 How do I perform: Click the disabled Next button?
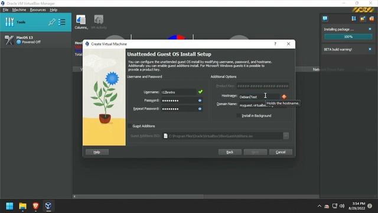point(255,152)
